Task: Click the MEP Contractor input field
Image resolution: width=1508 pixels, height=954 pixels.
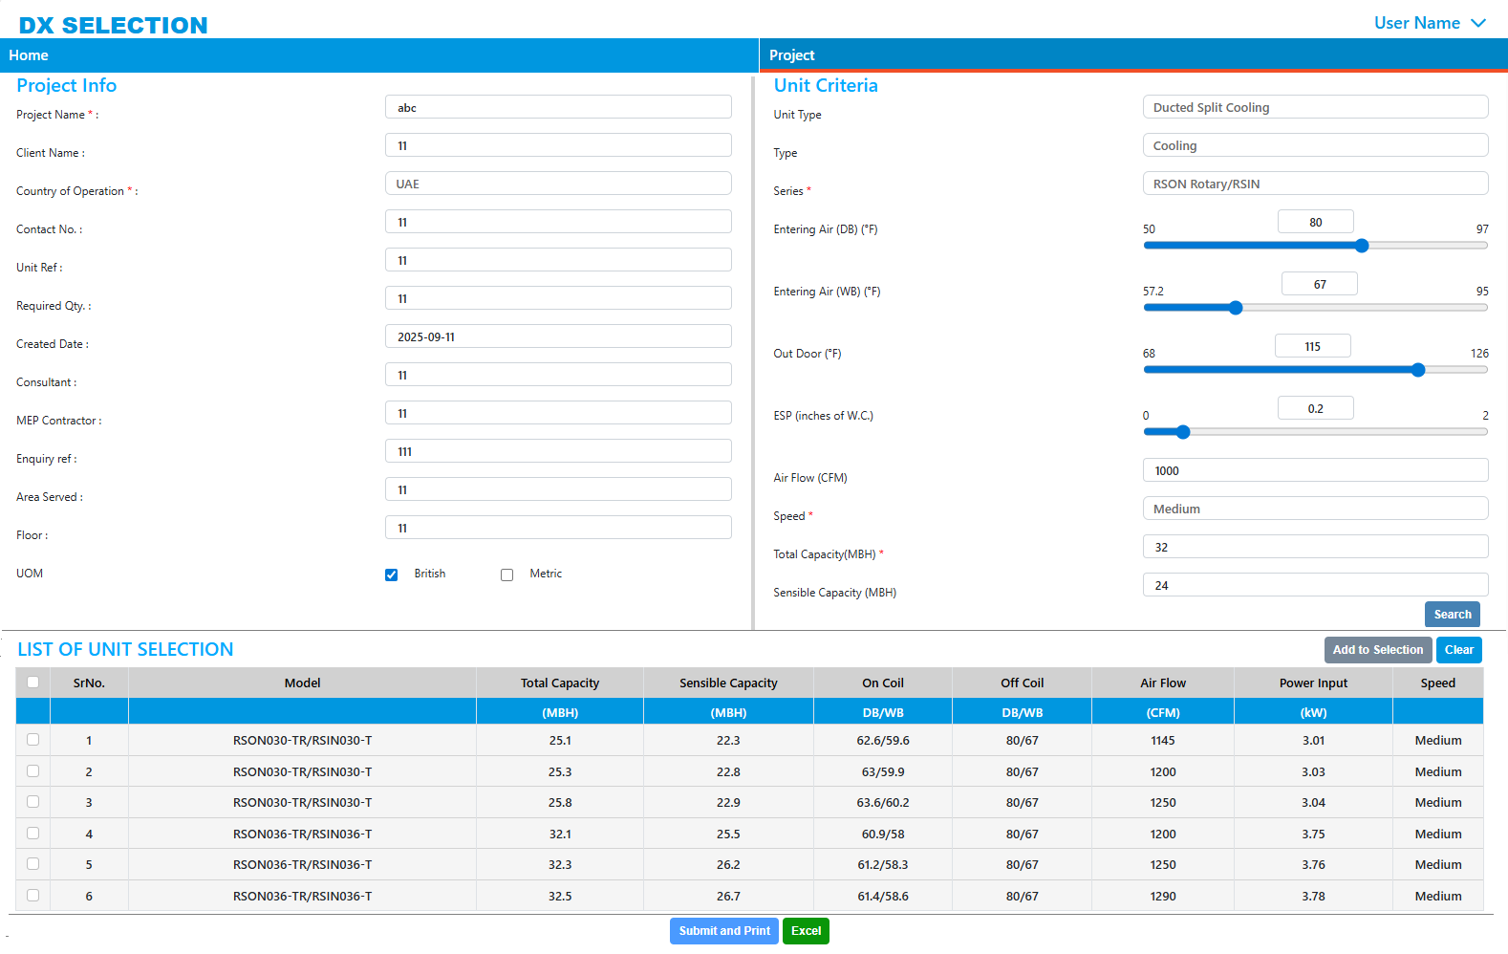Action: click(x=558, y=413)
